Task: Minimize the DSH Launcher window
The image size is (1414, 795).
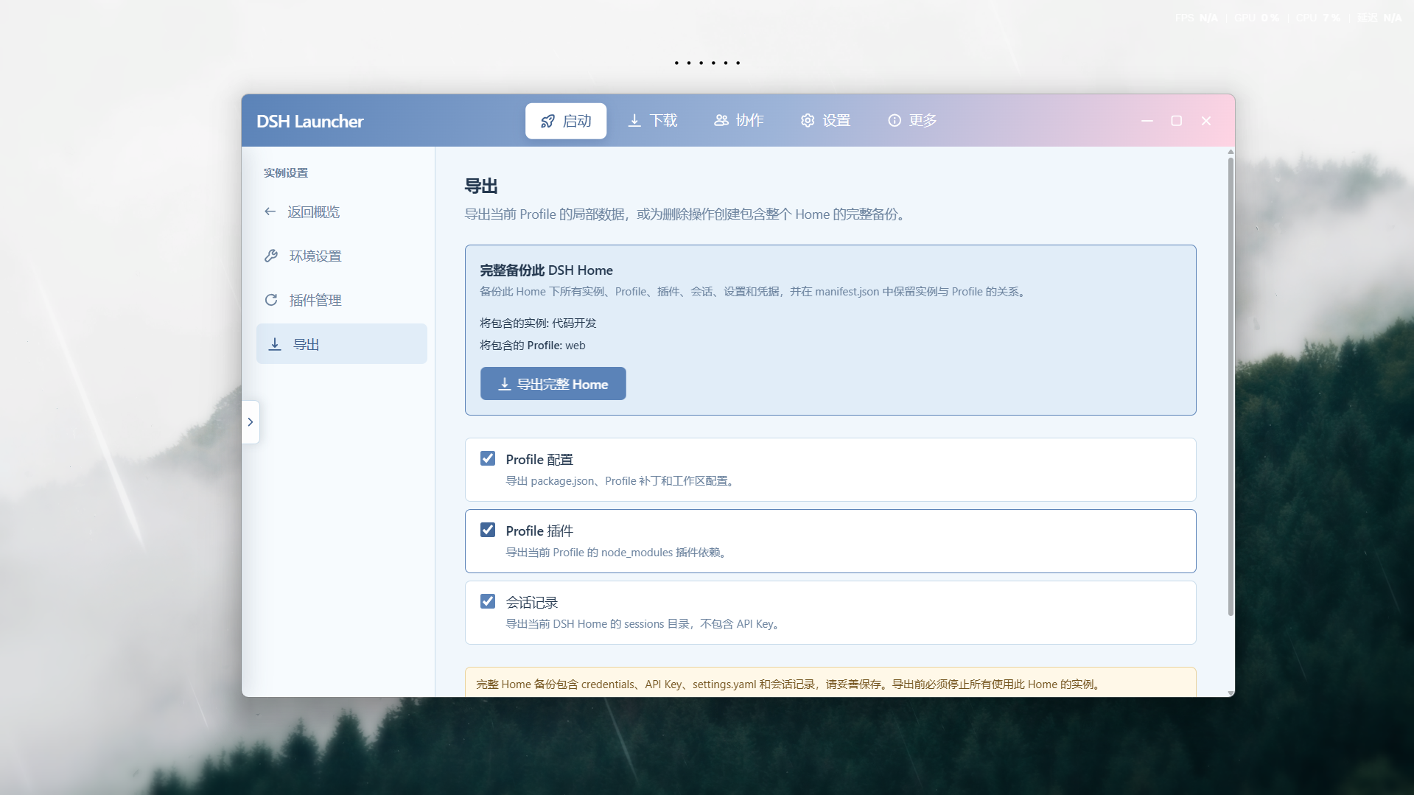Action: (1147, 121)
